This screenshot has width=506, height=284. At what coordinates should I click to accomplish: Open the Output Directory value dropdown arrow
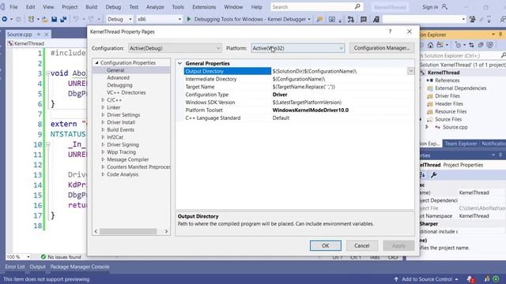point(410,71)
